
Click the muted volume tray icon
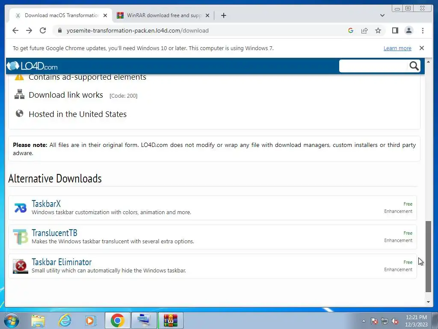[395, 321]
